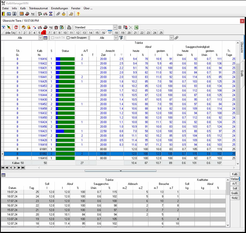Viewport: 246px width, 233px height.
Task: Click the yellow question mark help icon
Action: tap(78, 14)
